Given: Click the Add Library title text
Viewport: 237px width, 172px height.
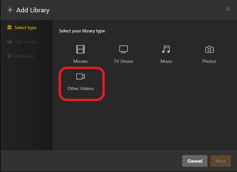Looking at the screenshot, I should click(x=33, y=10).
